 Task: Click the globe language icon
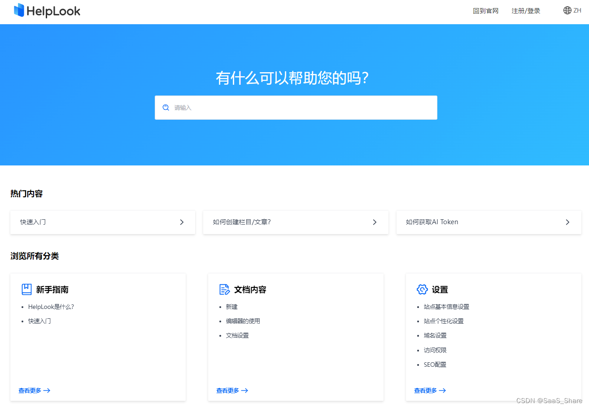point(567,10)
